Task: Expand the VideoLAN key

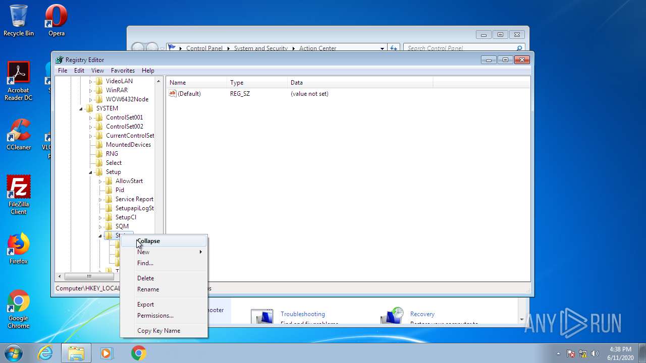Action: pos(91,81)
